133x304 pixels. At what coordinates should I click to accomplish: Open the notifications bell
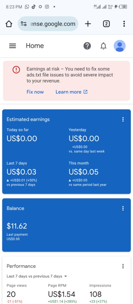pyautogui.click(x=104, y=46)
